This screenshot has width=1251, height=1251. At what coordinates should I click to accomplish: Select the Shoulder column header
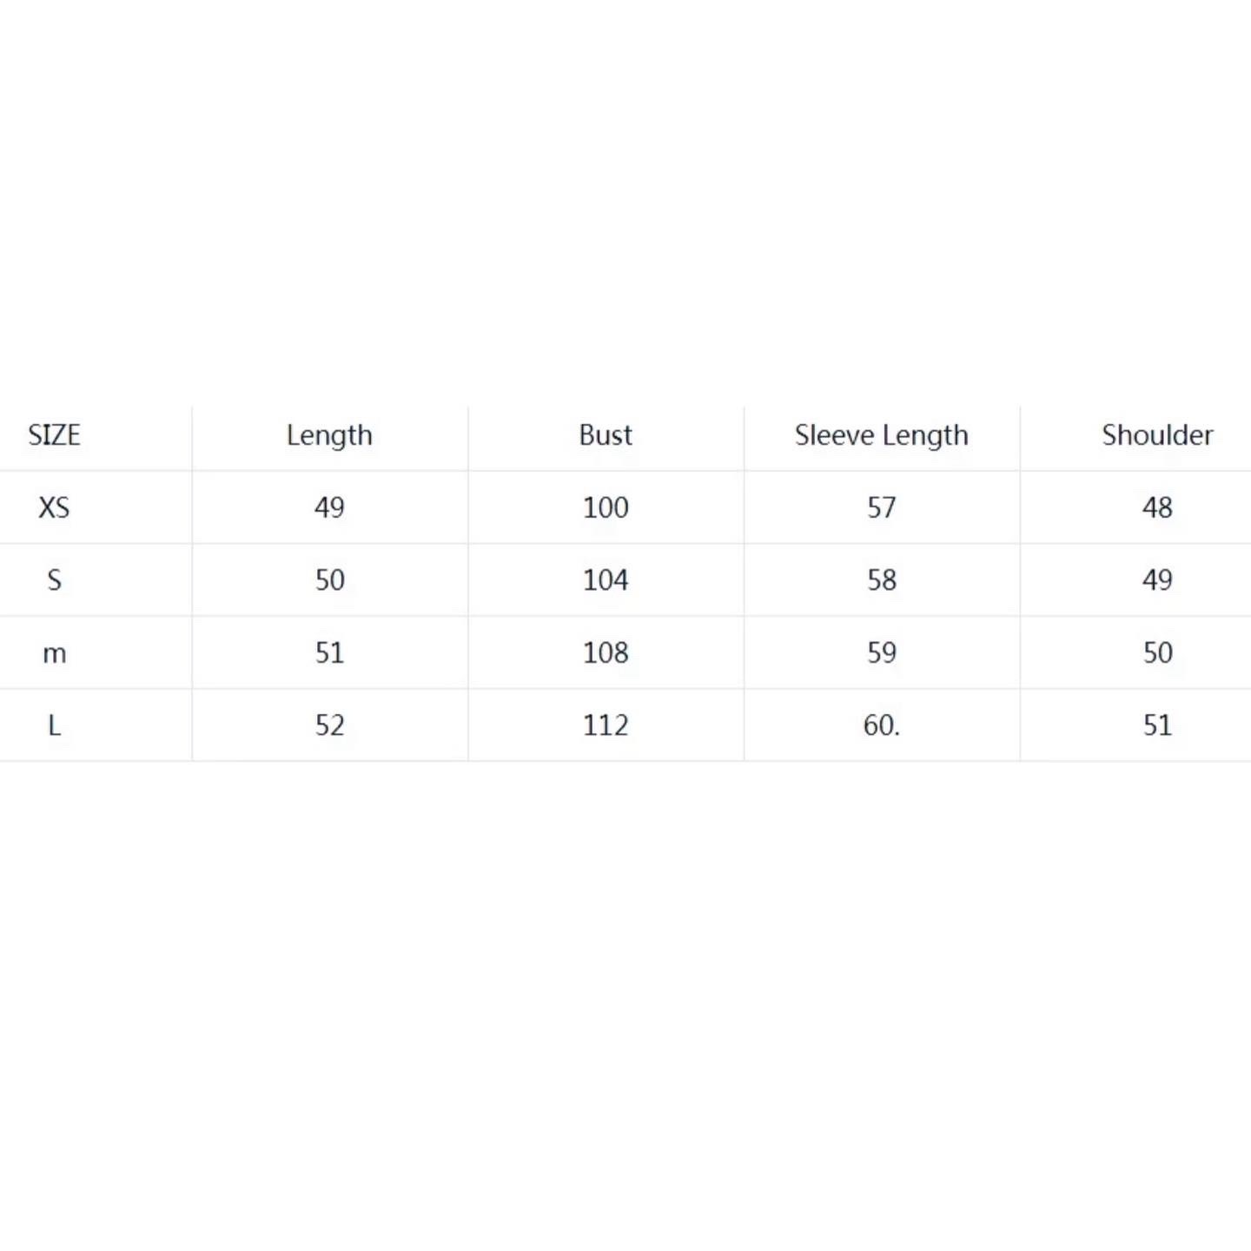click(x=1157, y=435)
